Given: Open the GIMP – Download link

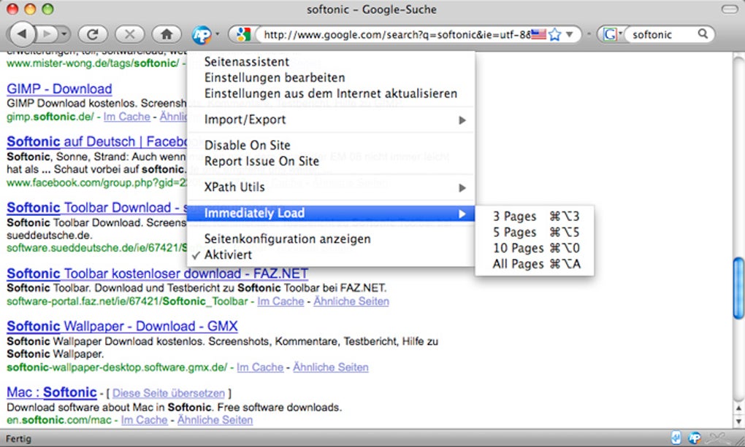Looking at the screenshot, I should pos(58,88).
